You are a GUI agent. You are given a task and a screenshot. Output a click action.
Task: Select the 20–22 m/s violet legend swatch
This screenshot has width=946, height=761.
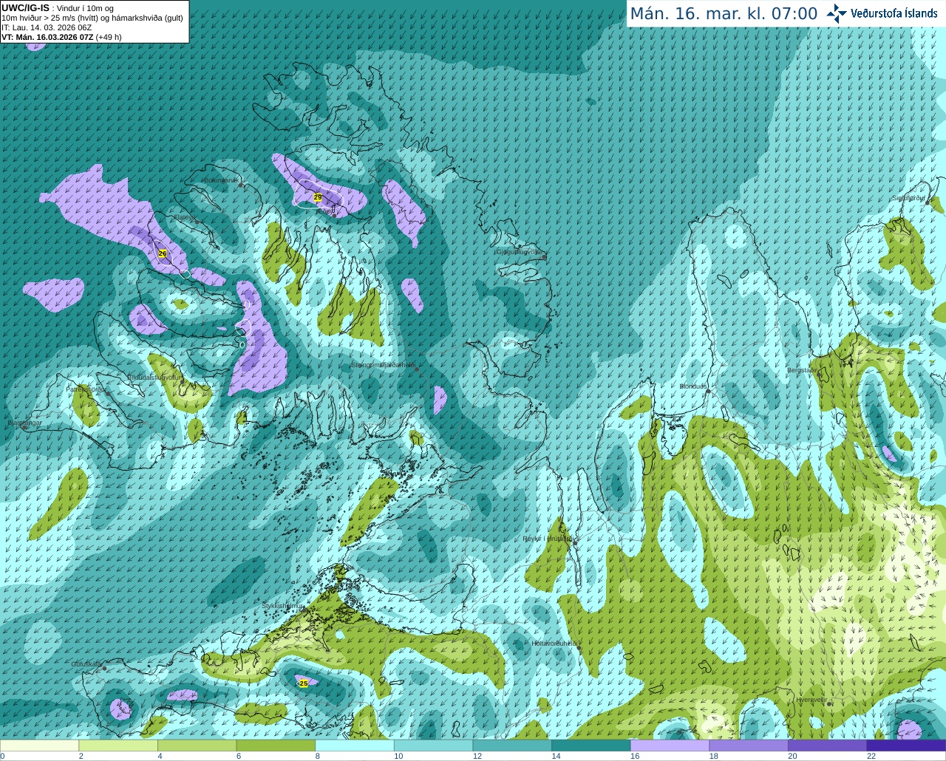pos(828,745)
